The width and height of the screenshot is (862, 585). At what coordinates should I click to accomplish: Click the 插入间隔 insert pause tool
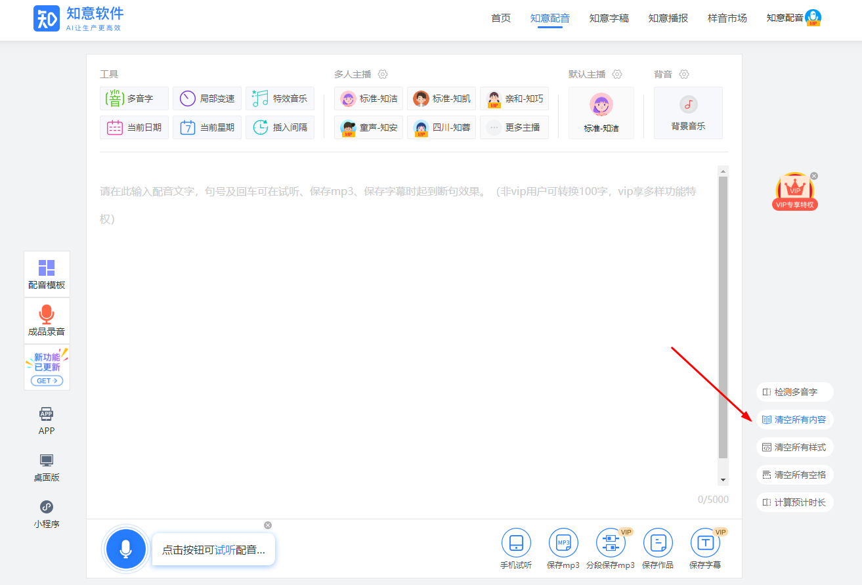280,127
